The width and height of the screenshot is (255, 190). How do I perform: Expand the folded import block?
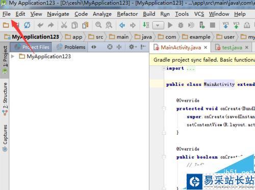[164, 68]
